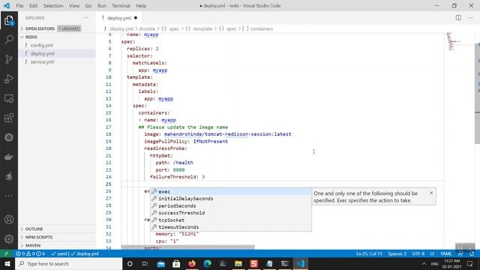The image size is (480, 270).
Task: Click the split editor right icon
Action: click(458, 18)
